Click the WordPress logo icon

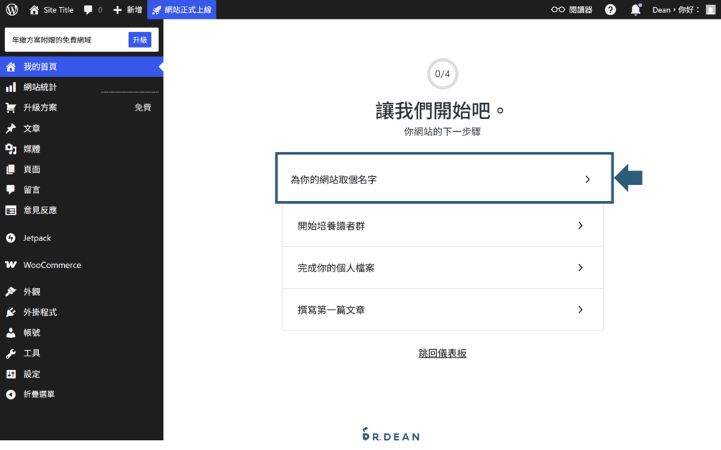(x=10, y=9)
